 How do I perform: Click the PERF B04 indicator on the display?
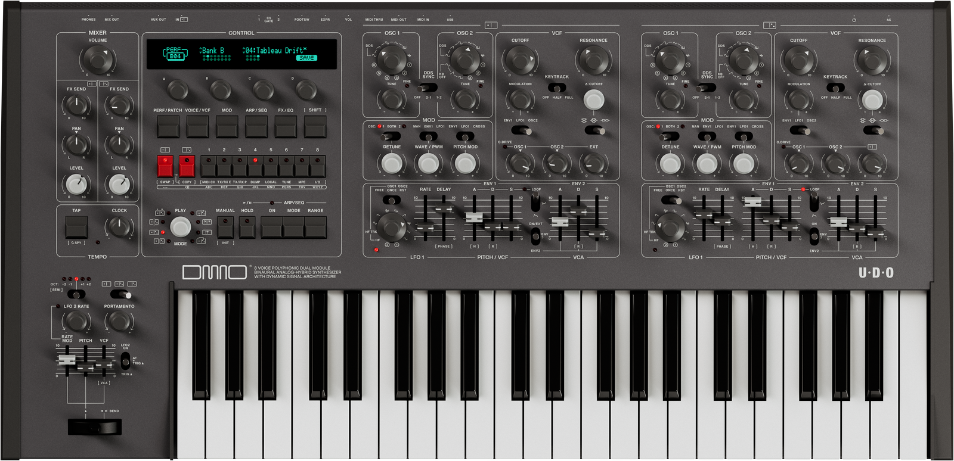pos(175,54)
